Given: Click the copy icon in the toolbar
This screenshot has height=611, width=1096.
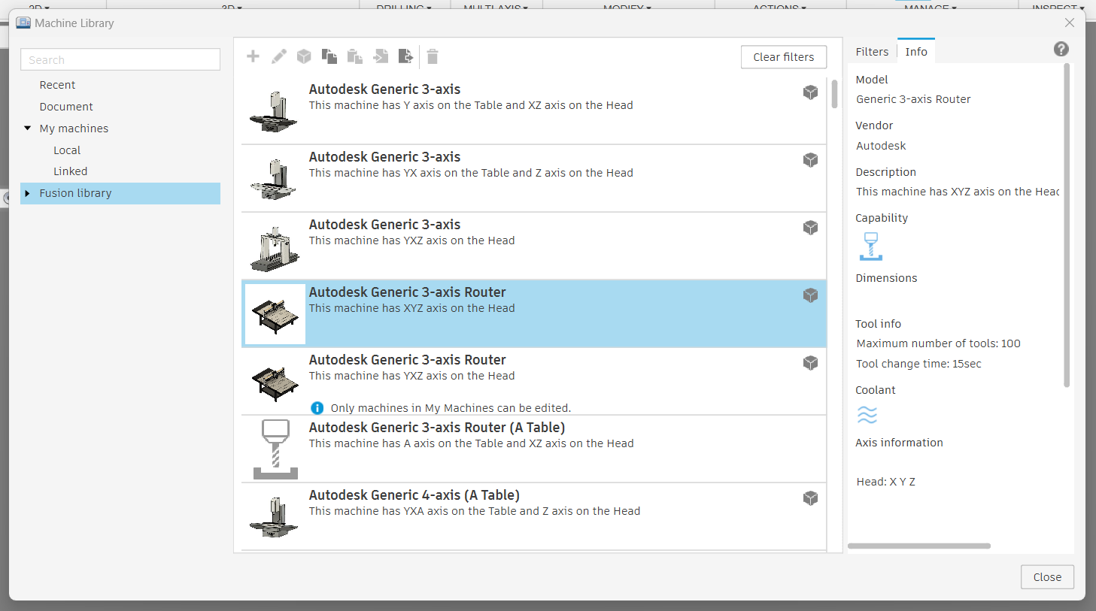Looking at the screenshot, I should click(x=329, y=56).
